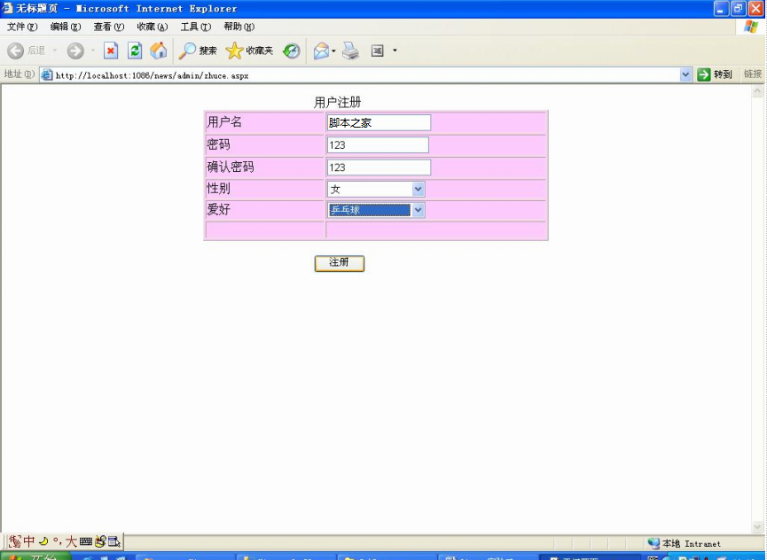Expand the address bar URL dropdown

tap(685, 74)
